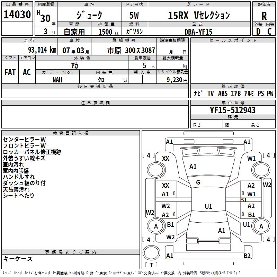This screenshot has height=277, width=277.
Task: Select the PW equipment item
Action: [x=270, y=93]
